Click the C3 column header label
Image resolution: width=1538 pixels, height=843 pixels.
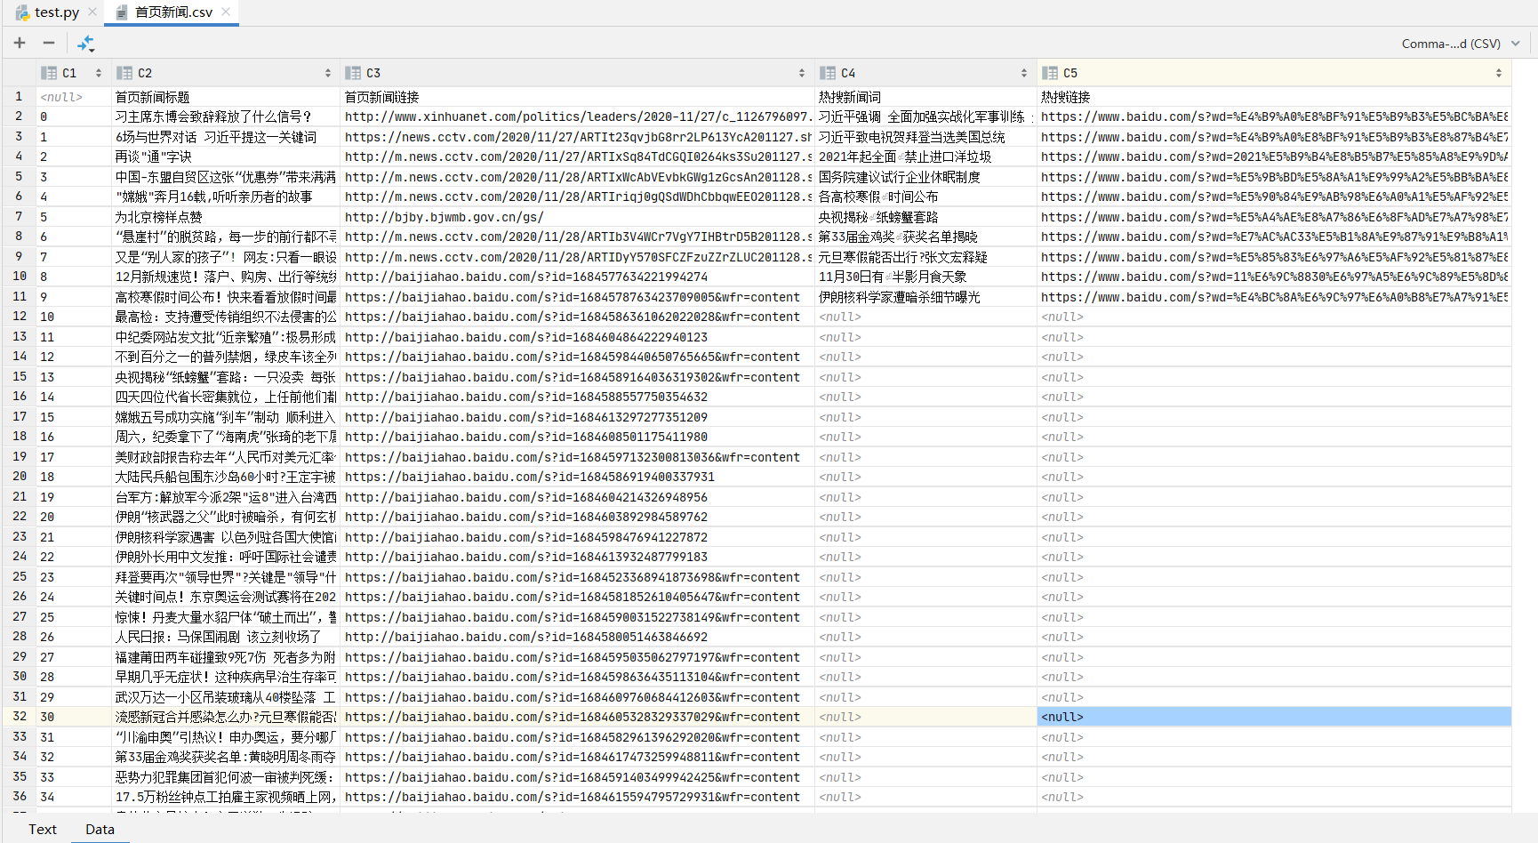373,73
